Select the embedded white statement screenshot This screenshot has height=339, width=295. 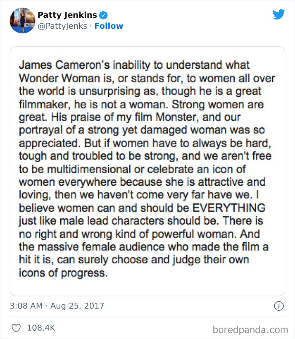(147, 169)
